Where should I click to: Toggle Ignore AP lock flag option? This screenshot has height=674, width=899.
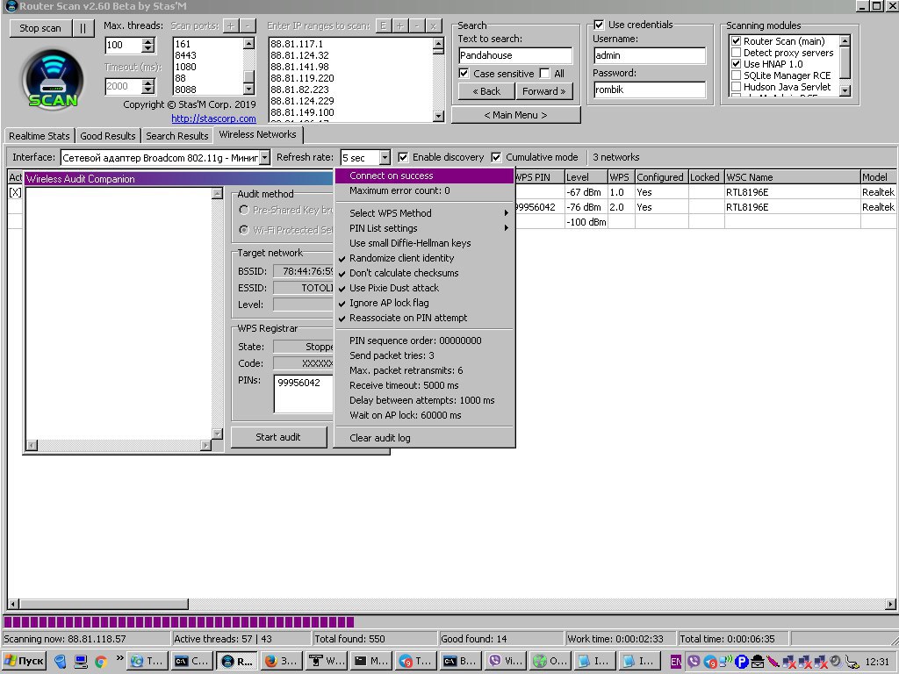pyautogui.click(x=424, y=303)
